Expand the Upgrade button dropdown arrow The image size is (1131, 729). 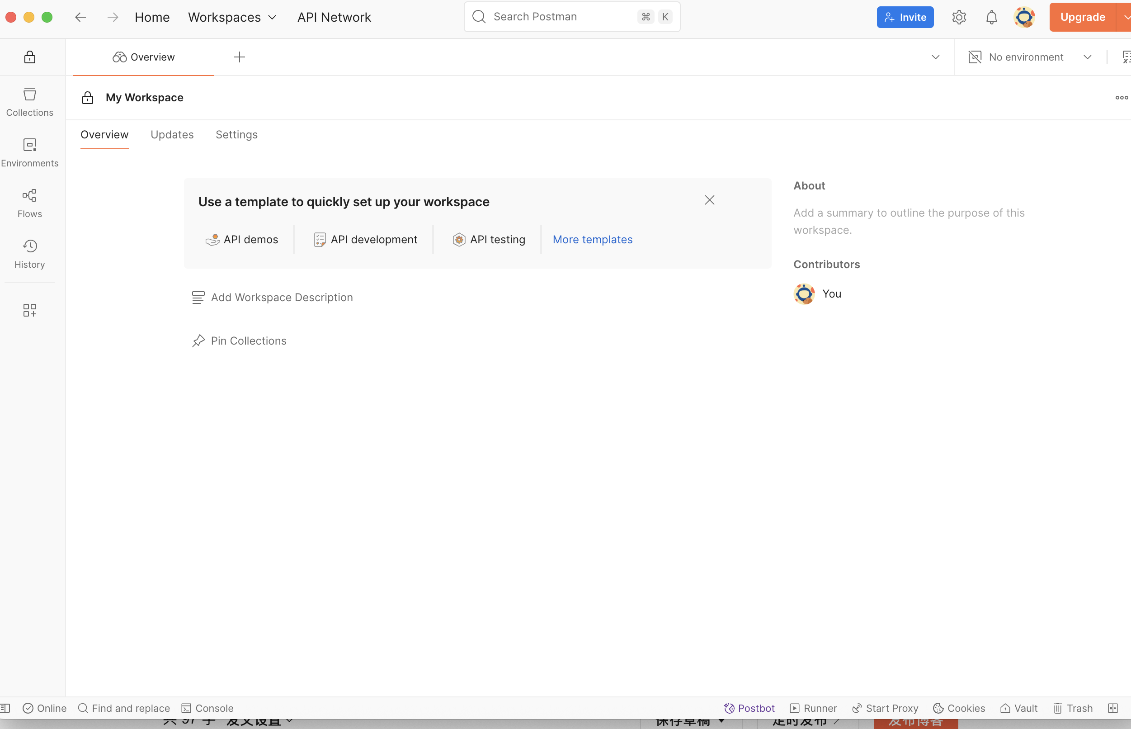click(x=1124, y=17)
